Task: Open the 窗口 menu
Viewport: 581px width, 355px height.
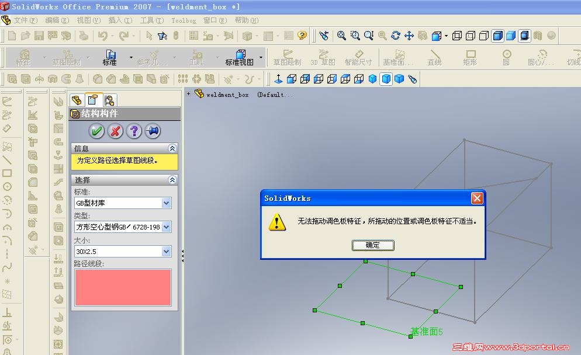Action: coord(215,20)
